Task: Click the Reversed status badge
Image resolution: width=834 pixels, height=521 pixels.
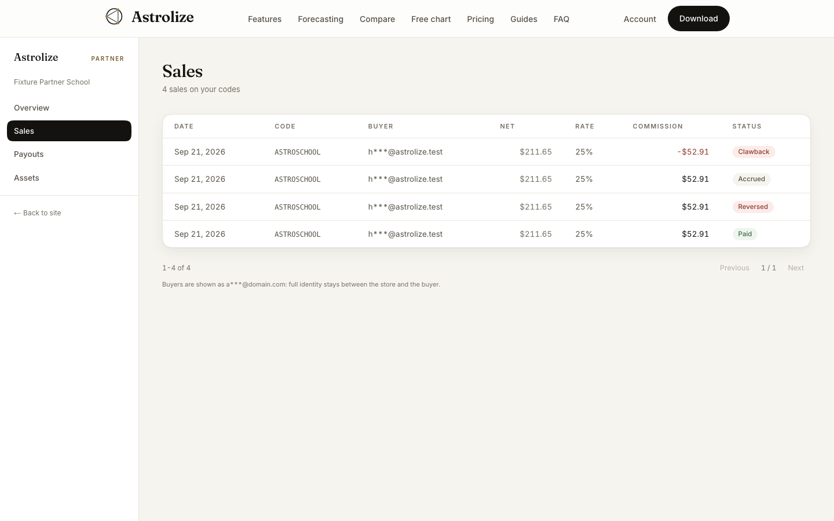Action: pyautogui.click(x=753, y=207)
